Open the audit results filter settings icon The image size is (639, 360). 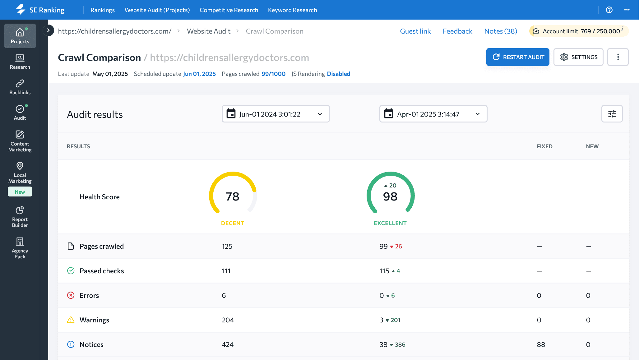[x=612, y=114]
